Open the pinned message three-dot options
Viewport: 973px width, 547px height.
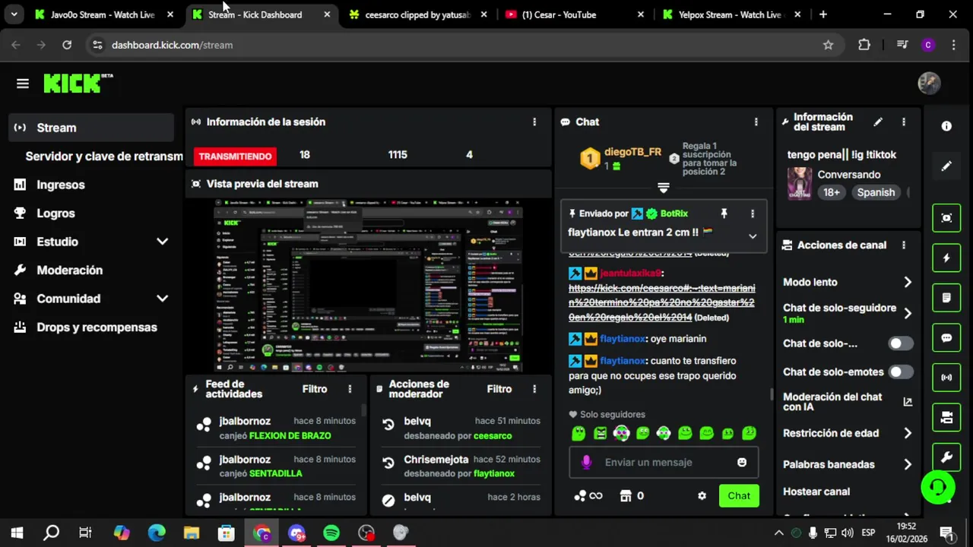(x=753, y=214)
